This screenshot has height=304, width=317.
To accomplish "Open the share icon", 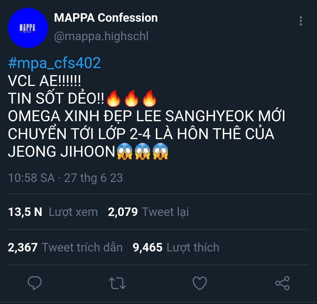I will pos(282,283).
